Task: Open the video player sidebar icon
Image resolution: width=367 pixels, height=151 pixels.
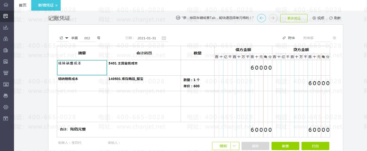Action: (x=6, y=119)
